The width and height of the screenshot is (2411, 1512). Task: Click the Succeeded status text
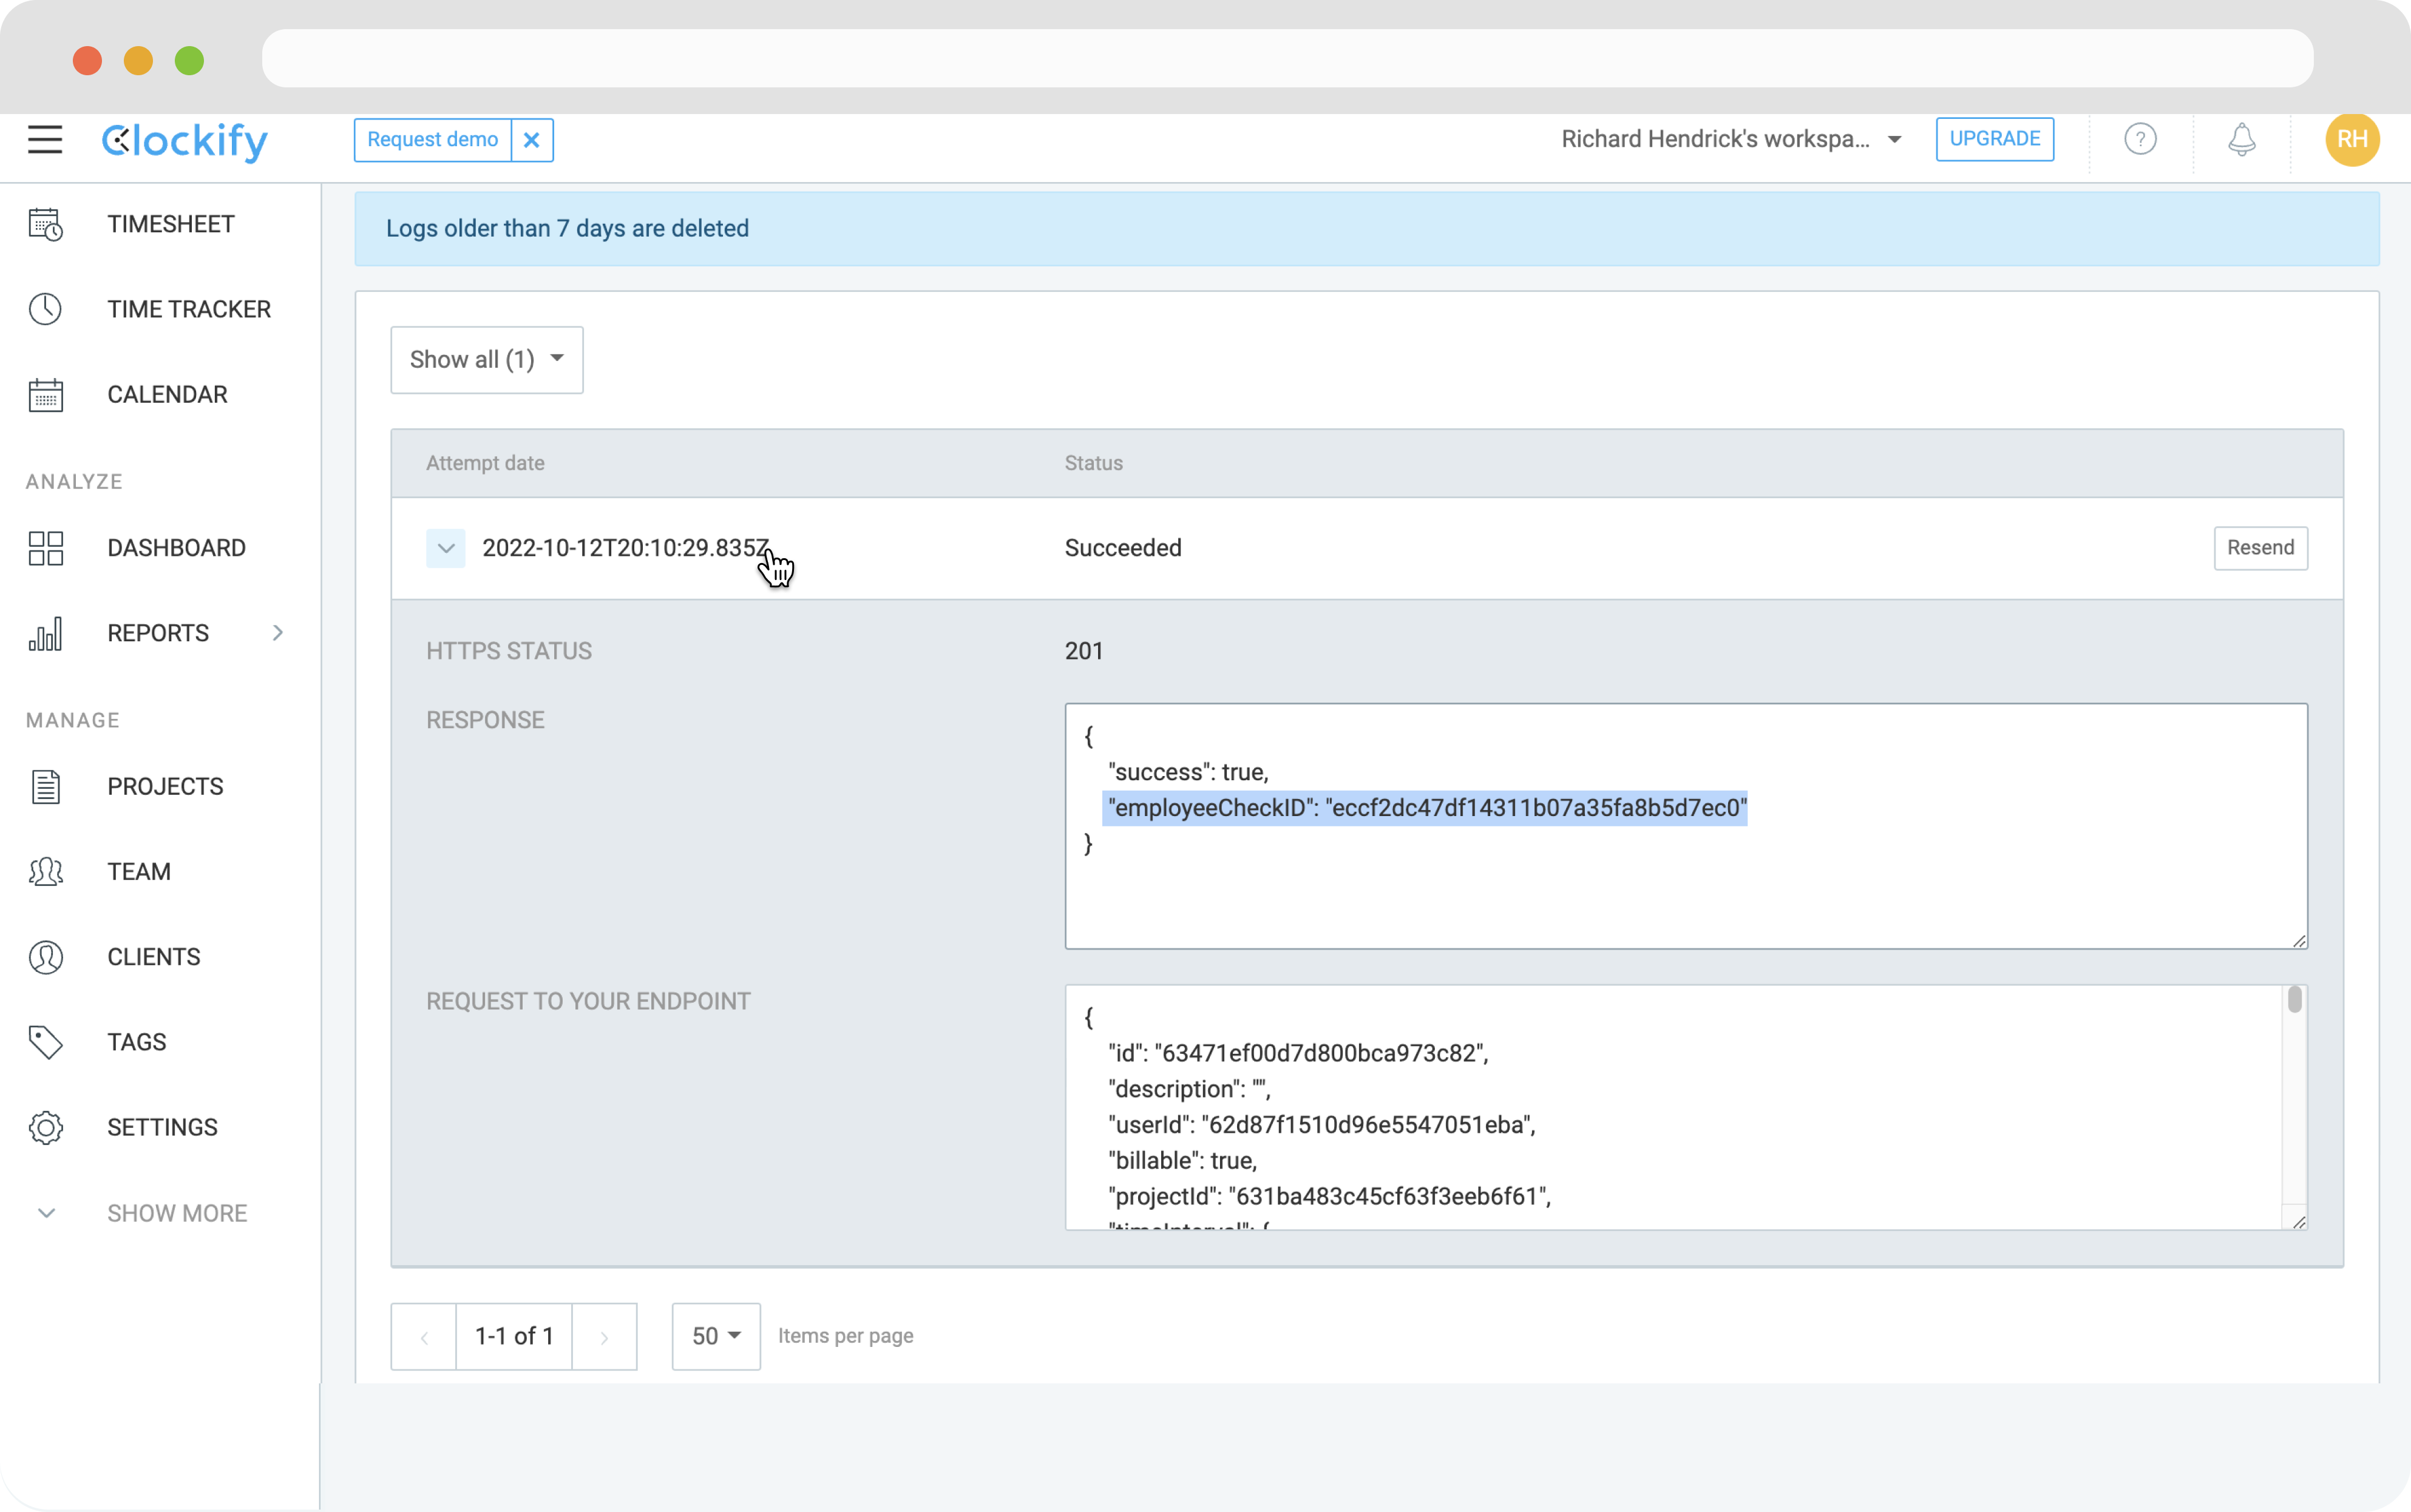[x=1124, y=548]
